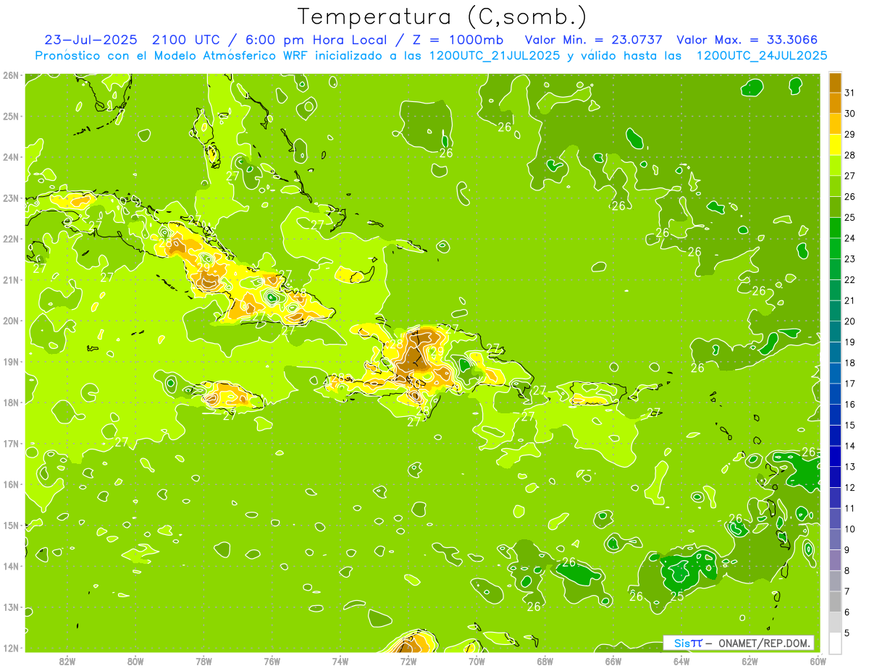The height and width of the screenshot is (671, 869).
Task: Click the SisTT – ONAMET/REP.DOM. logo box
Action: click(739, 643)
